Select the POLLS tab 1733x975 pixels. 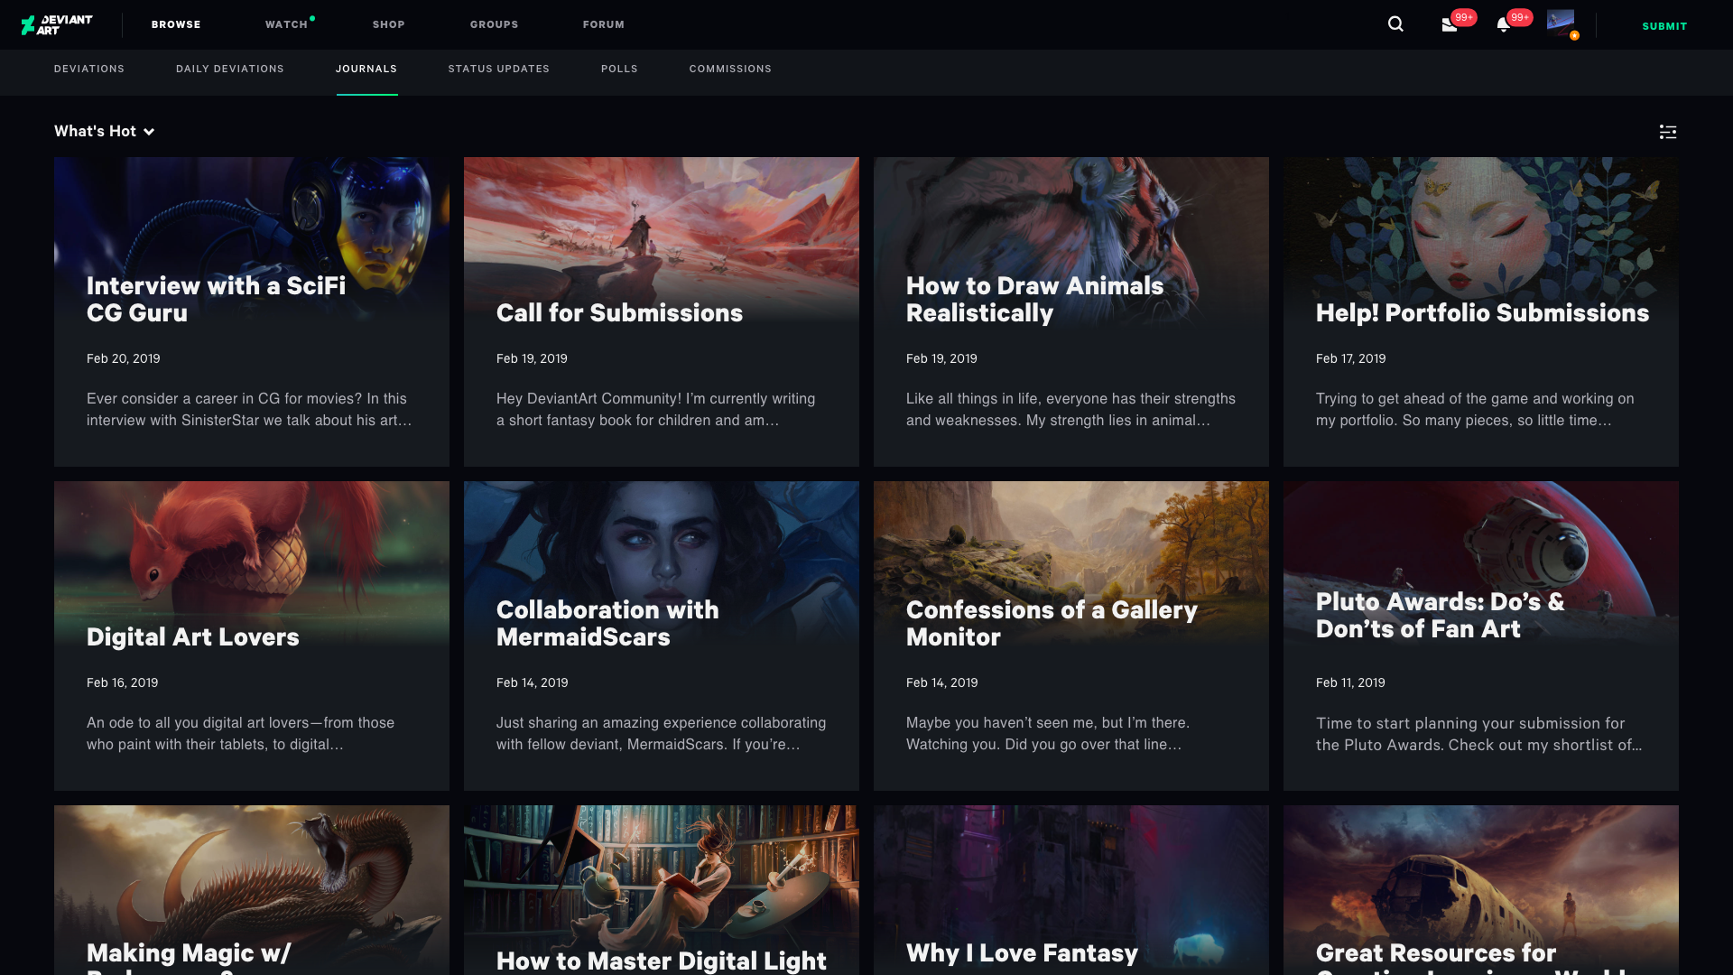coord(619,69)
